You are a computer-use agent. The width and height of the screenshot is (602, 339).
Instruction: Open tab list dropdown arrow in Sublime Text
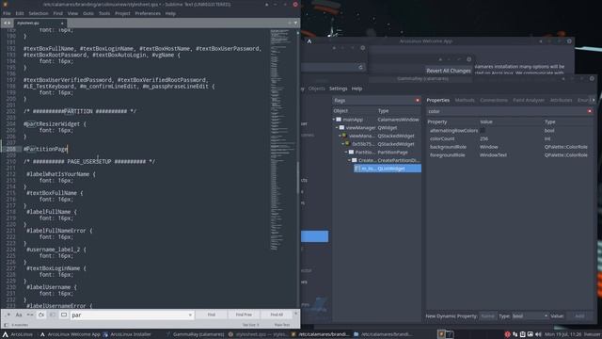pos(295,23)
